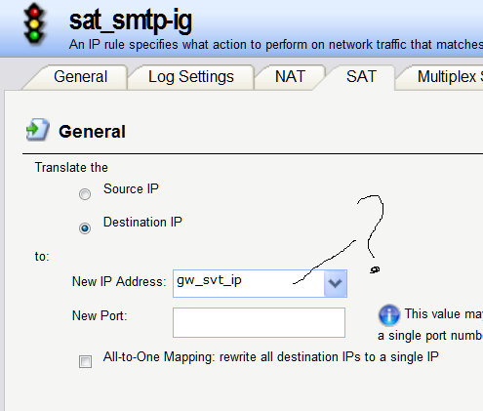Select the Source IP radio button
Image resolution: width=483 pixels, height=411 pixels.
tap(85, 194)
